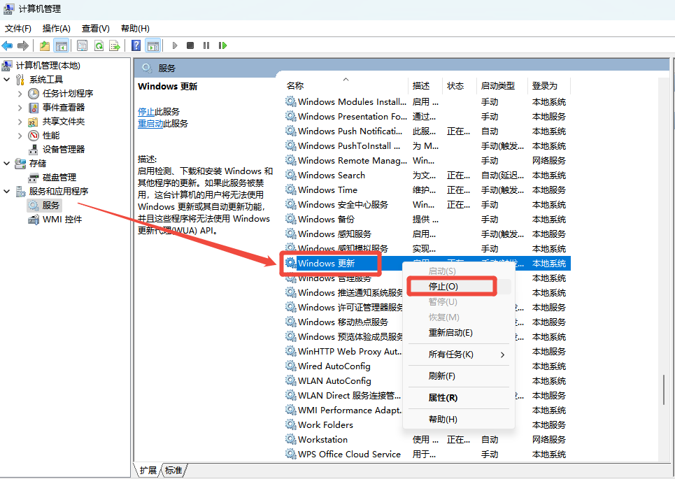Click the blue Help question mark icon
This screenshot has width=675, height=479.
click(x=136, y=45)
